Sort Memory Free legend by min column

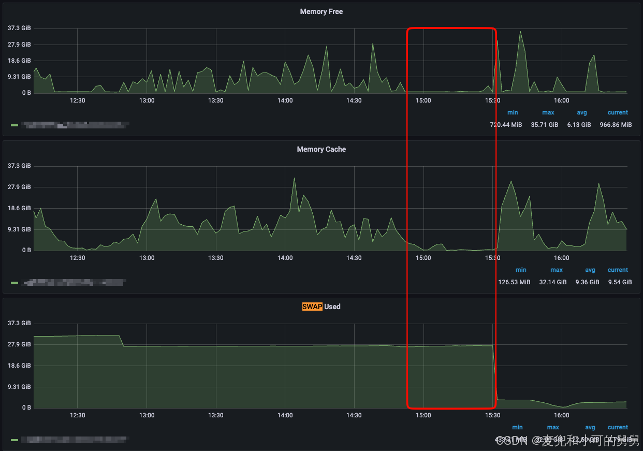[x=513, y=112]
